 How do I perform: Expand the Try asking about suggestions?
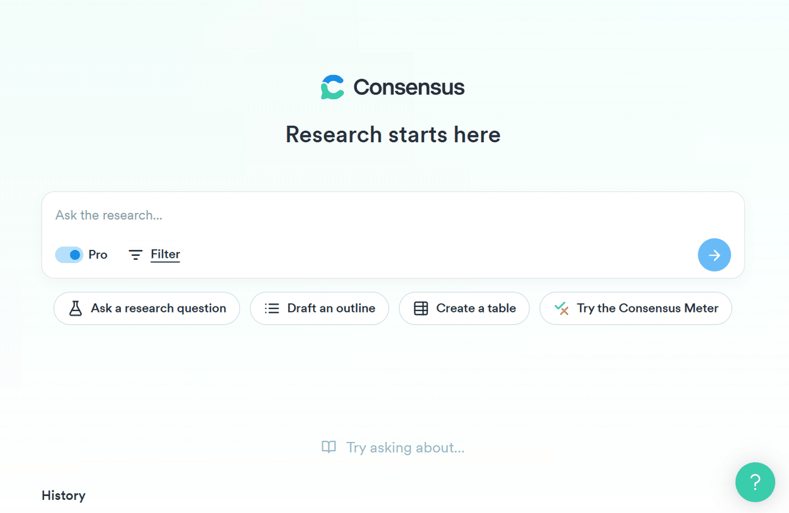[393, 447]
